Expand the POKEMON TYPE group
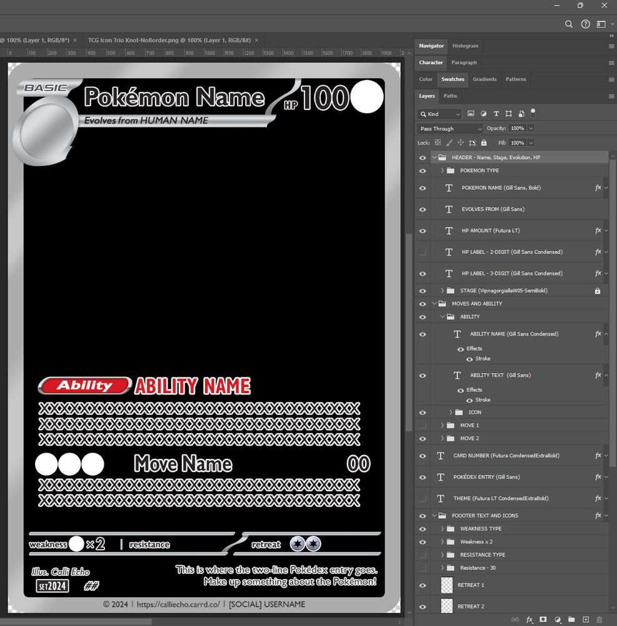Screen dimensions: 617x626 pos(442,170)
